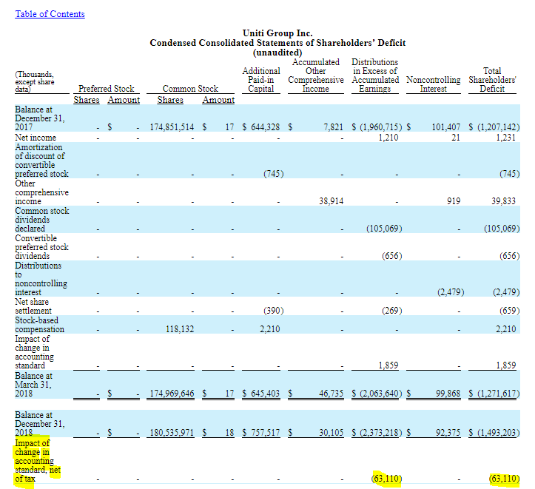Image resolution: width=535 pixels, height=489 pixels.
Task: Click the value (2,373,218)
Action: 381,433
